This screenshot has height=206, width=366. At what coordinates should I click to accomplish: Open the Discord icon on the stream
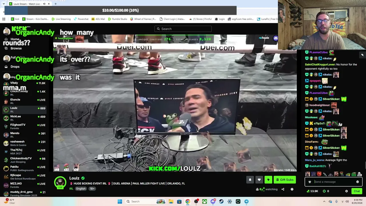(276, 38)
